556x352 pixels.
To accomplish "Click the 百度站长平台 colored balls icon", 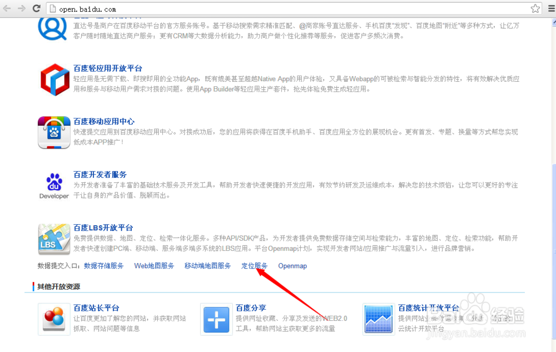I will point(54,319).
